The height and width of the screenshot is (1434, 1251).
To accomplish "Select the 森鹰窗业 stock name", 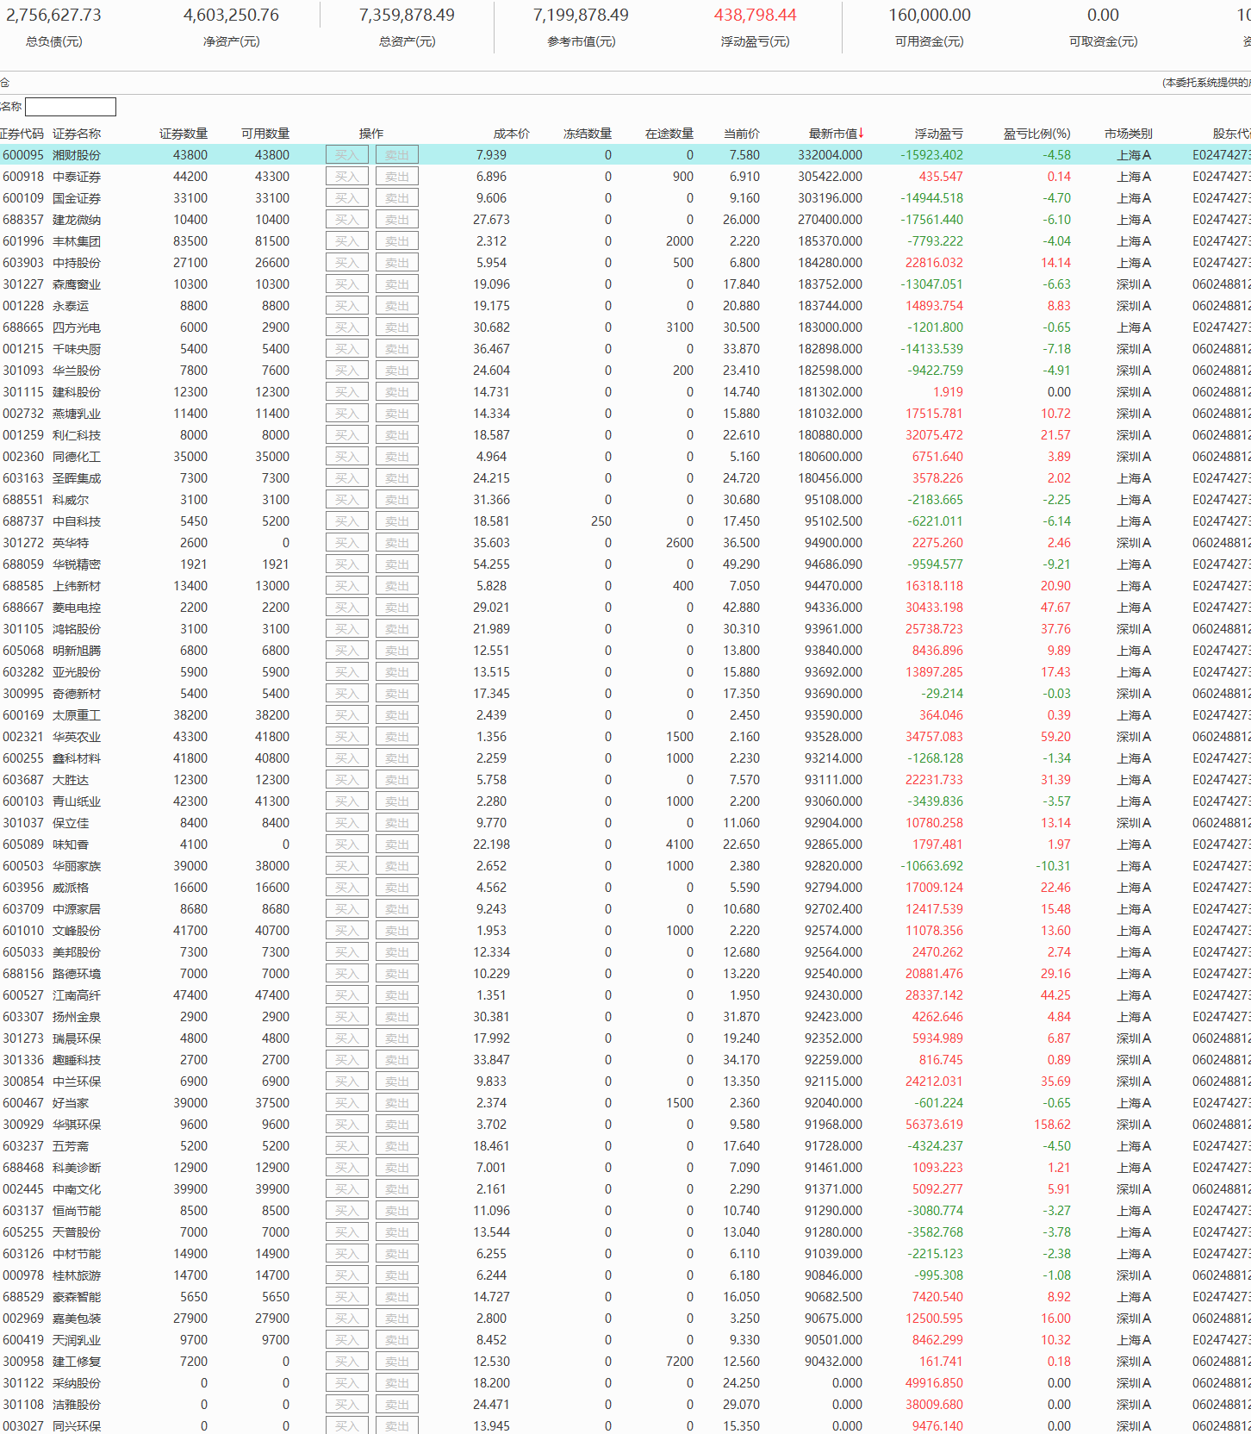I will [77, 284].
